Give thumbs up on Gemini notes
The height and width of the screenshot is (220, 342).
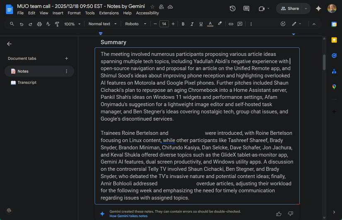click(279, 213)
